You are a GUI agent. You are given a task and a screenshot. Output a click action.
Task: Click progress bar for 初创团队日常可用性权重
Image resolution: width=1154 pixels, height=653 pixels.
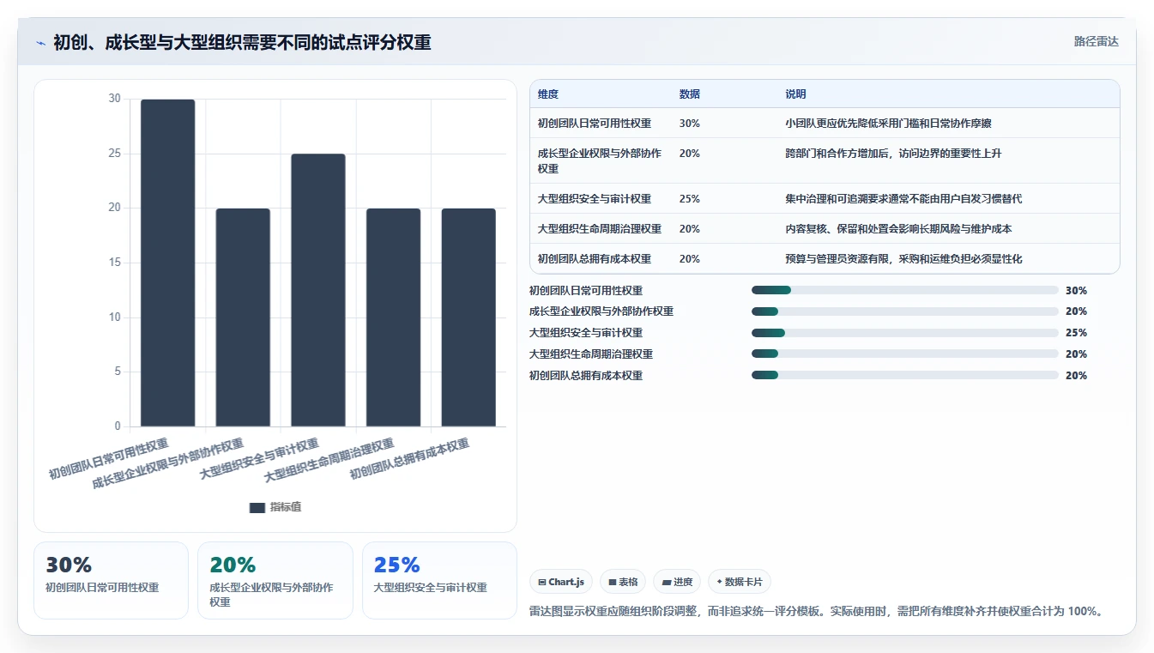pos(905,290)
